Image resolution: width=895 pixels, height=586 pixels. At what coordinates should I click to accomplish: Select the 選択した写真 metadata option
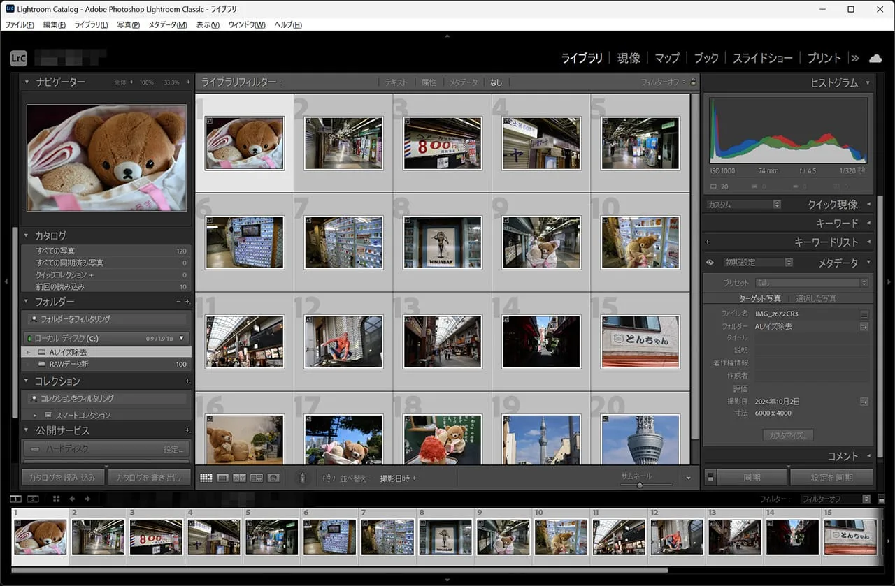[x=815, y=298]
